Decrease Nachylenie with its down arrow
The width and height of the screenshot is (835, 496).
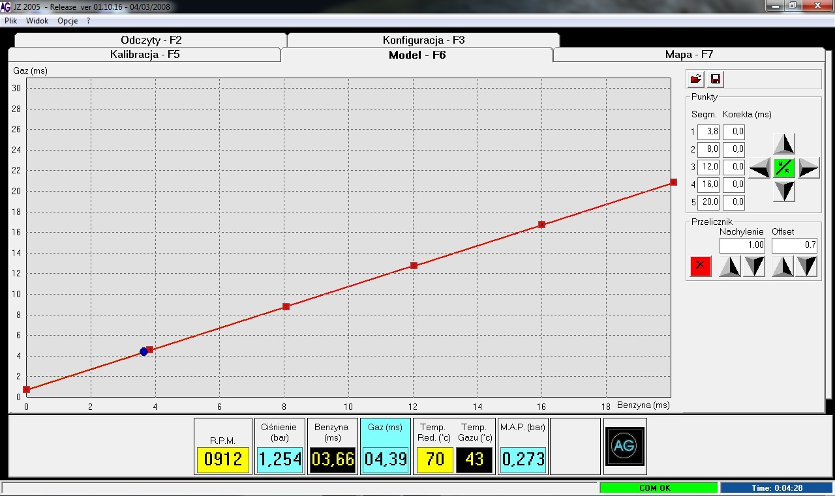click(x=753, y=267)
